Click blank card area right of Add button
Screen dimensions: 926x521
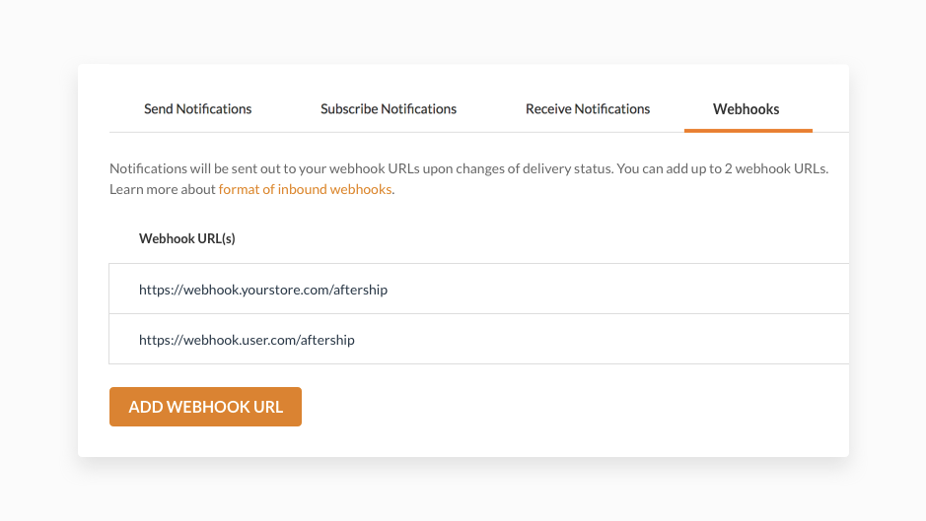tap(572, 407)
